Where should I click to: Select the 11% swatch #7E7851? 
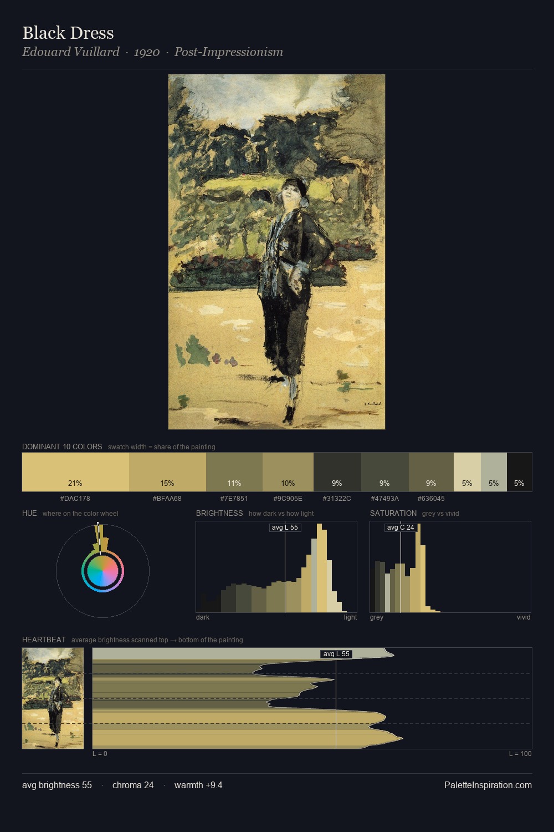point(234,472)
